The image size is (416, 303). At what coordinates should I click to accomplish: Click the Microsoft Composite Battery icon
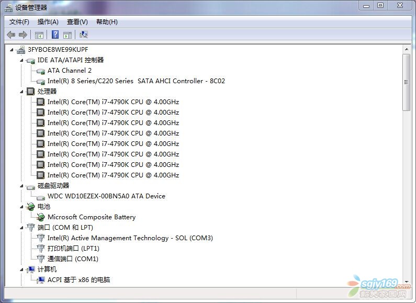click(41, 217)
